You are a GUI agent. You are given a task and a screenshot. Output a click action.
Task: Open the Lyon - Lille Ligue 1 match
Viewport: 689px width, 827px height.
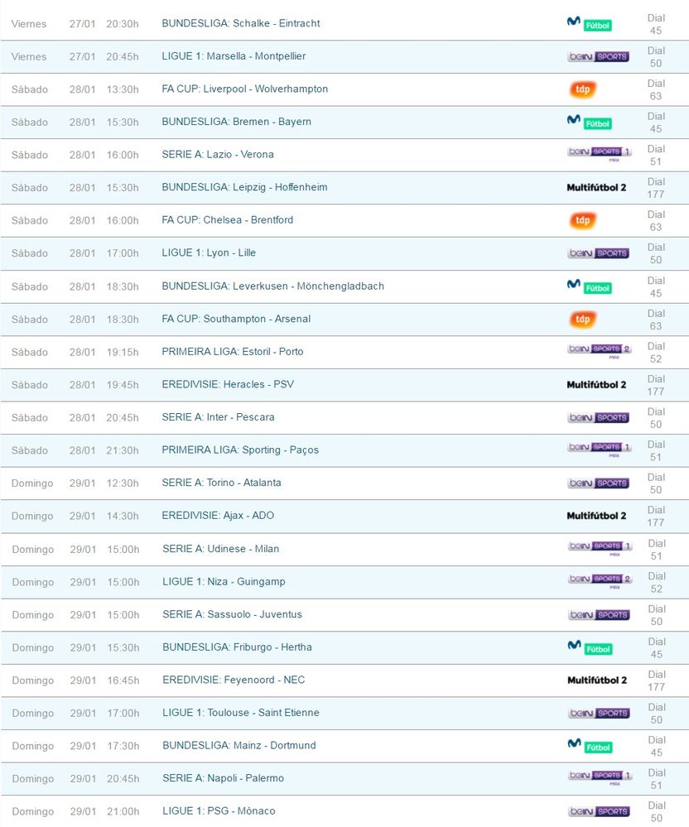coord(209,253)
